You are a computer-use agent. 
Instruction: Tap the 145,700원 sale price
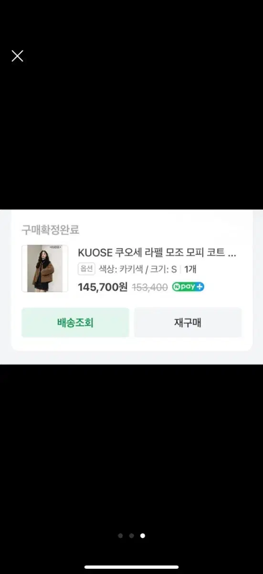coord(103,287)
